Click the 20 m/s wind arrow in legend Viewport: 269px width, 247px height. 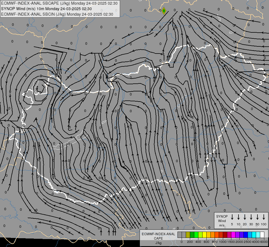(245, 217)
